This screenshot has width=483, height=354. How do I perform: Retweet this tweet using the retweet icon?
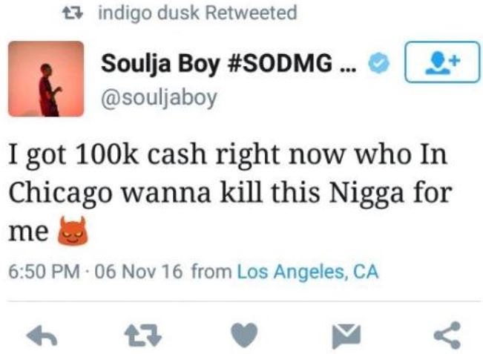coord(143,336)
